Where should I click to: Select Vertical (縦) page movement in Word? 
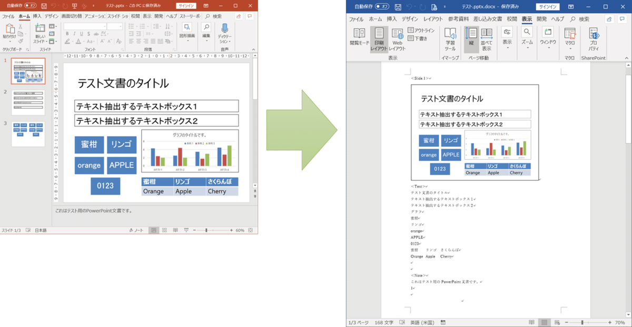(472, 38)
